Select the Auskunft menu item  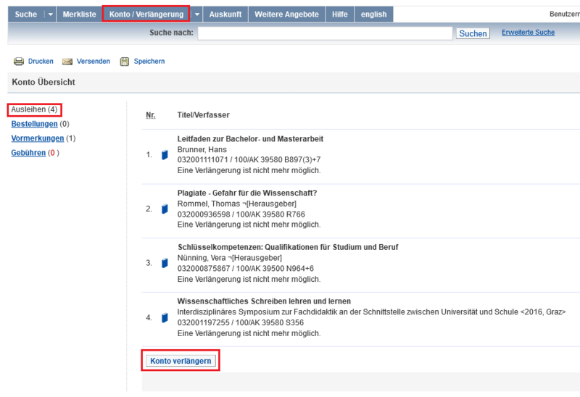pos(225,14)
